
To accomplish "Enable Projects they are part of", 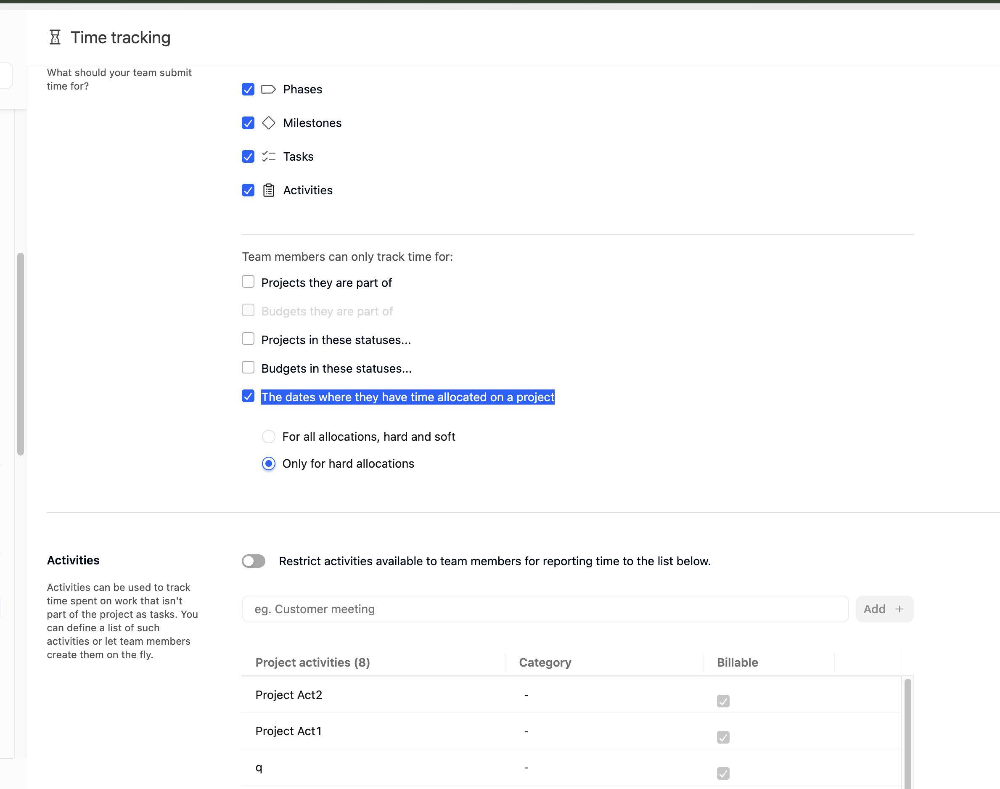I will coord(248,282).
